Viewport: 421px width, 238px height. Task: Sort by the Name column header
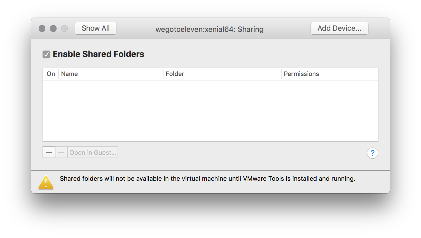point(111,74)
